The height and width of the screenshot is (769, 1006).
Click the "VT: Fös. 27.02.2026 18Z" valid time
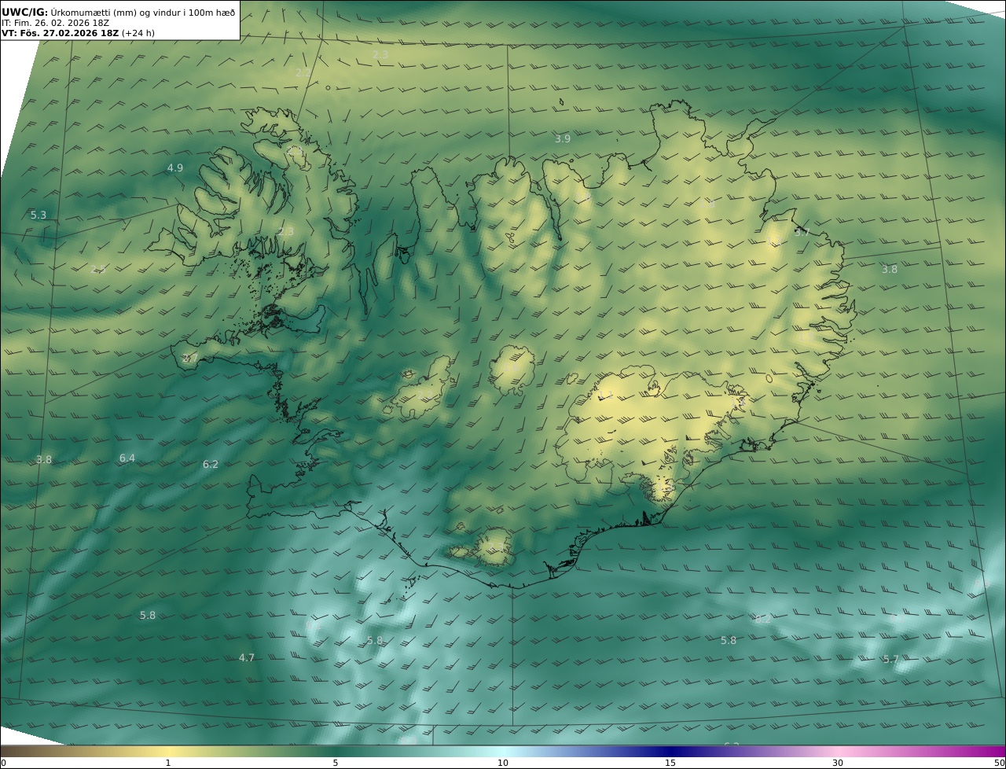[61, 33]
